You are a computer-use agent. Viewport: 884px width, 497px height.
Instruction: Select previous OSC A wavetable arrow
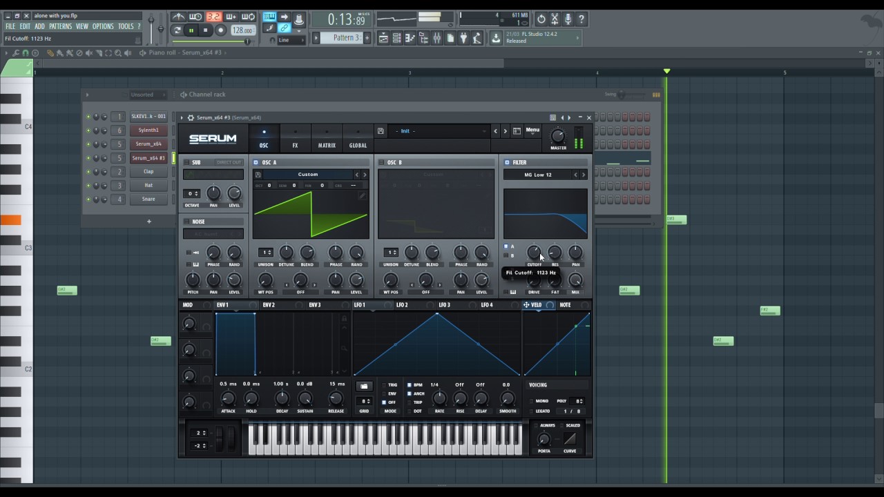point(357,175)
